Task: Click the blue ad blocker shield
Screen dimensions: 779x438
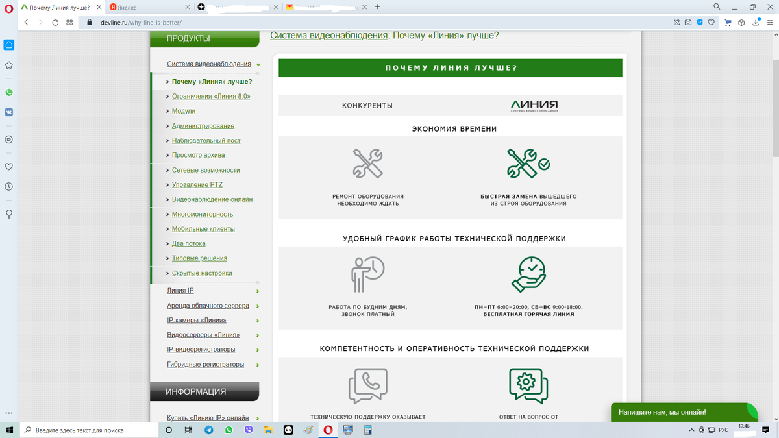Action: coord(700,22)
